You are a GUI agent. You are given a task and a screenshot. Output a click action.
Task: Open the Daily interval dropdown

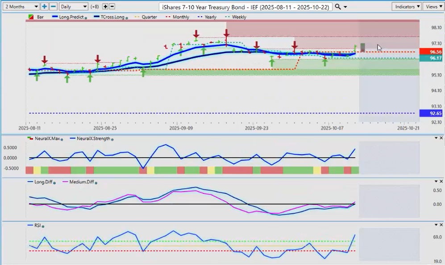pyautogui.click(x=73, y=7)
